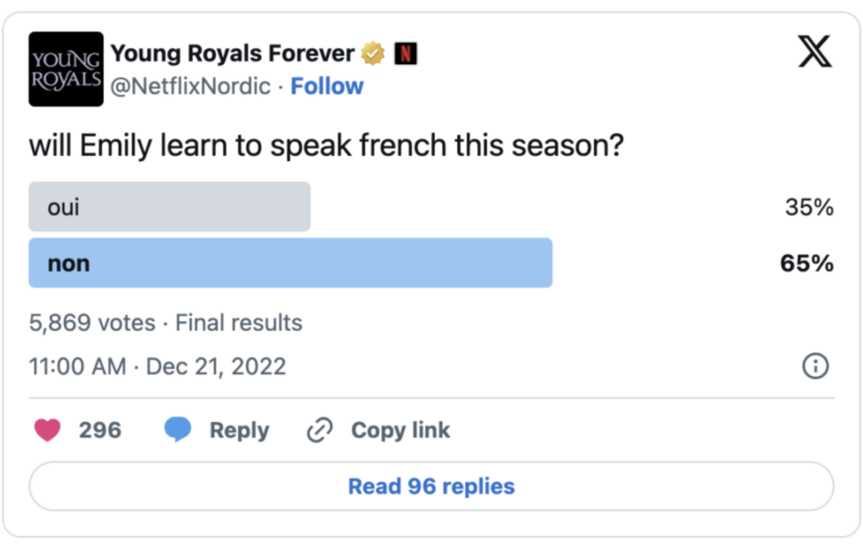Click the @NetflixNordic handle
863x557 pixels.
click(x=195, y=86)
